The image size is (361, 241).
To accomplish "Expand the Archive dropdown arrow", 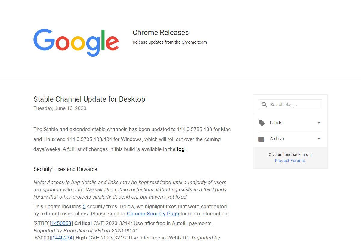I will point(319,139).
